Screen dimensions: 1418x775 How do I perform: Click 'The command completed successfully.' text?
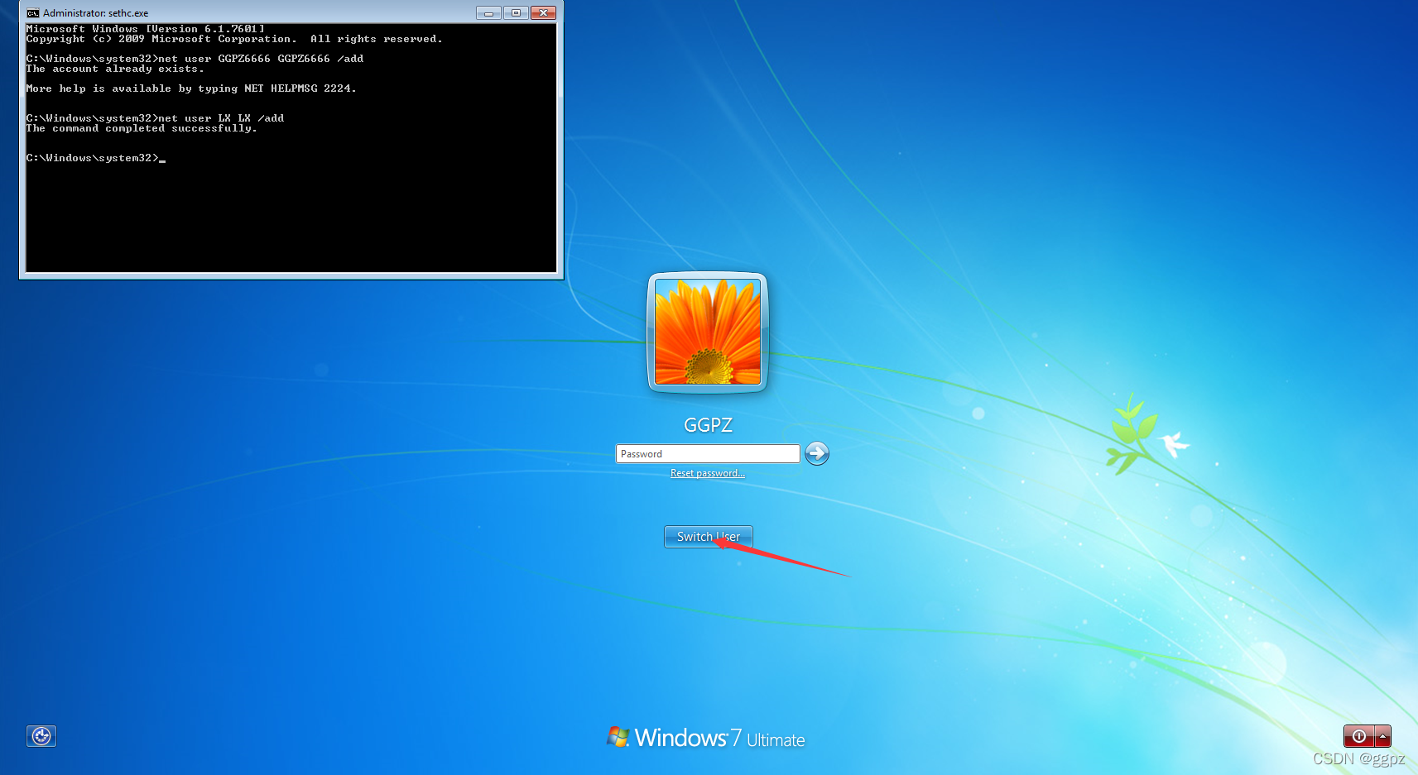142,128
